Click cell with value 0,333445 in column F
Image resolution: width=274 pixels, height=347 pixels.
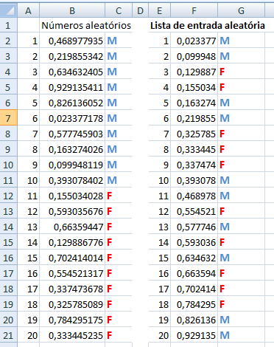194,149
